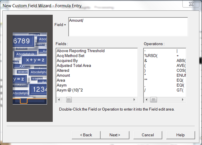The image size is (202, 145).
Task: Select Area field in list
Action: click(61, 80)
